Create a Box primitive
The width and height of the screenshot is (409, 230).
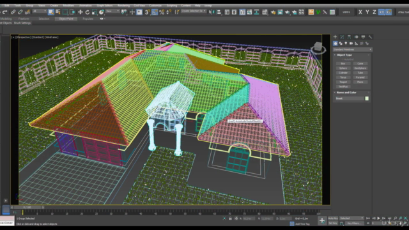point(343,64)
